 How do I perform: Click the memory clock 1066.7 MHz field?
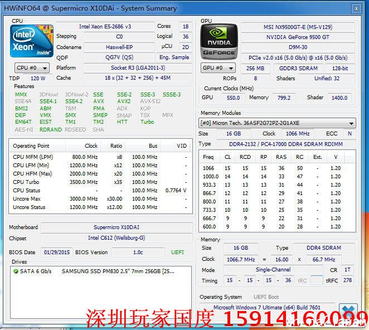241,260
